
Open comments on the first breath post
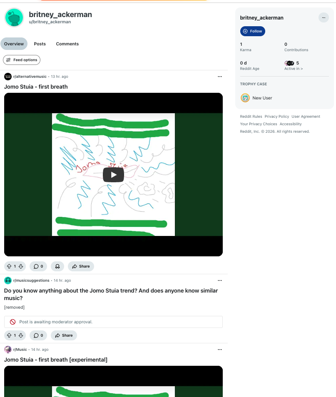tap(38, 266)
